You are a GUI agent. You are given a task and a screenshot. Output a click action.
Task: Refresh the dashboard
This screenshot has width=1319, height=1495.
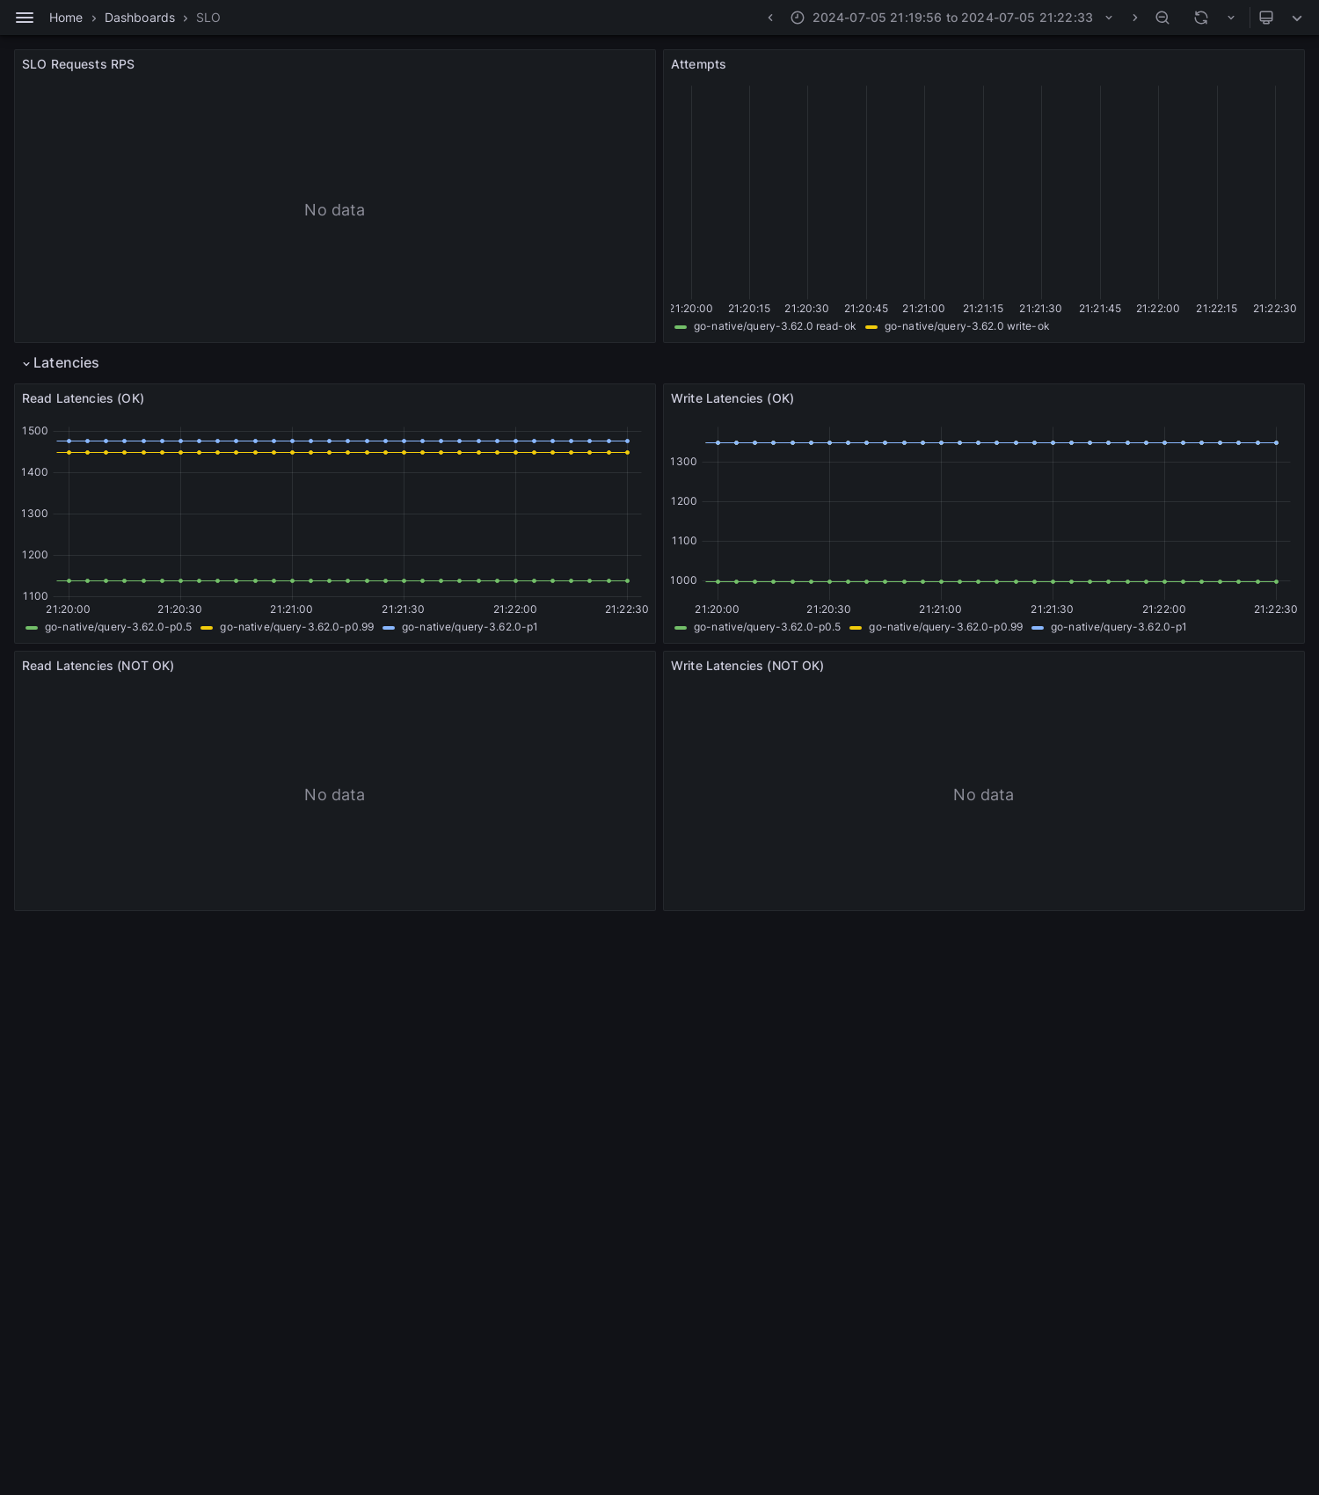(x=1201, y=18)
